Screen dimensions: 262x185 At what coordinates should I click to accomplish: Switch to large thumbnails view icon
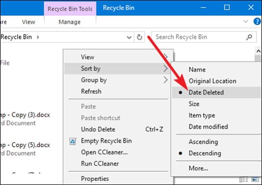255,180
